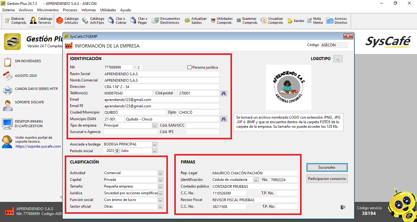Click binoculars search icon beside Municipio DIAN
Image resolution: width=417 pixels, height=222 pixels.
[224, 119]
